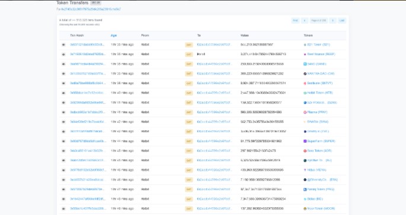Open Plasma (PPAY) token link

click(317, 113)
